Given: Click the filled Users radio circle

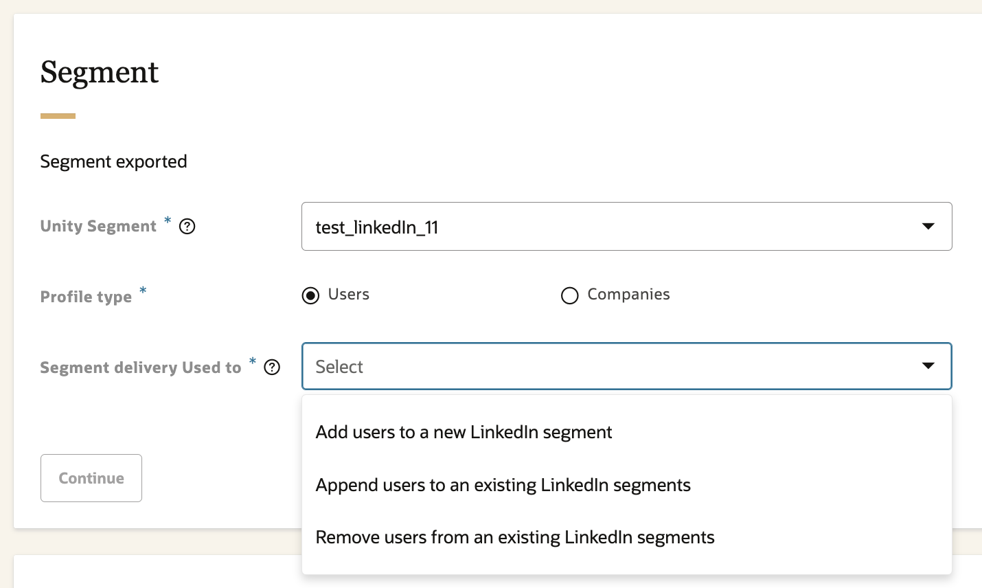Looking at the screenshot, I should [x=310, y=295].
